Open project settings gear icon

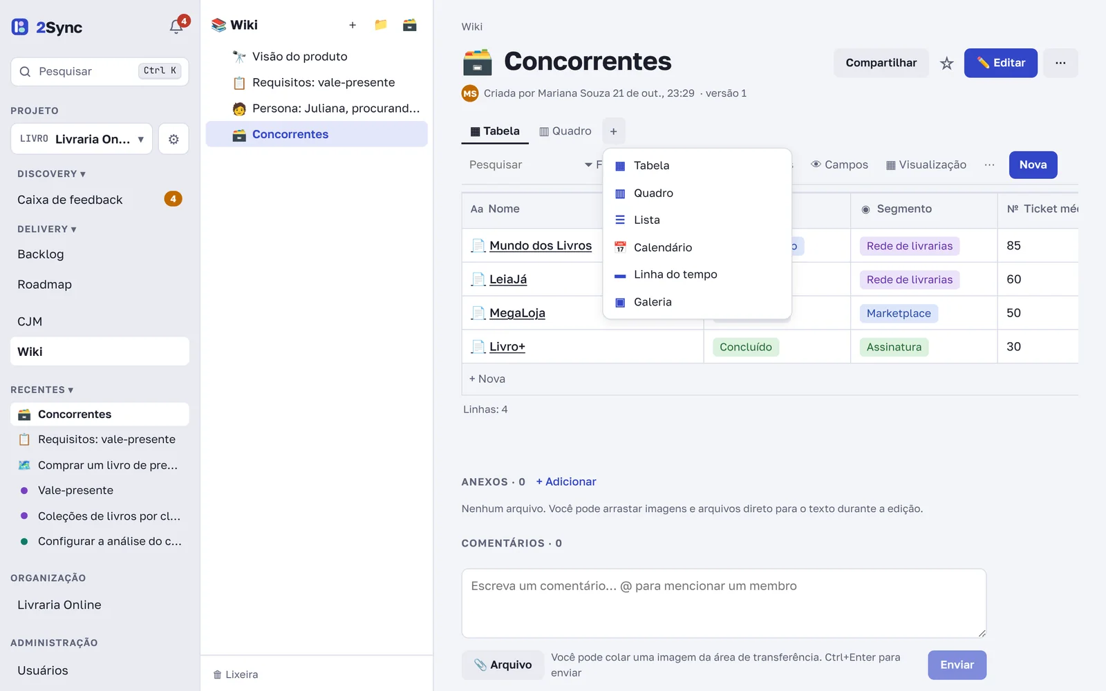pyautogui.click(x=174, y=139)
